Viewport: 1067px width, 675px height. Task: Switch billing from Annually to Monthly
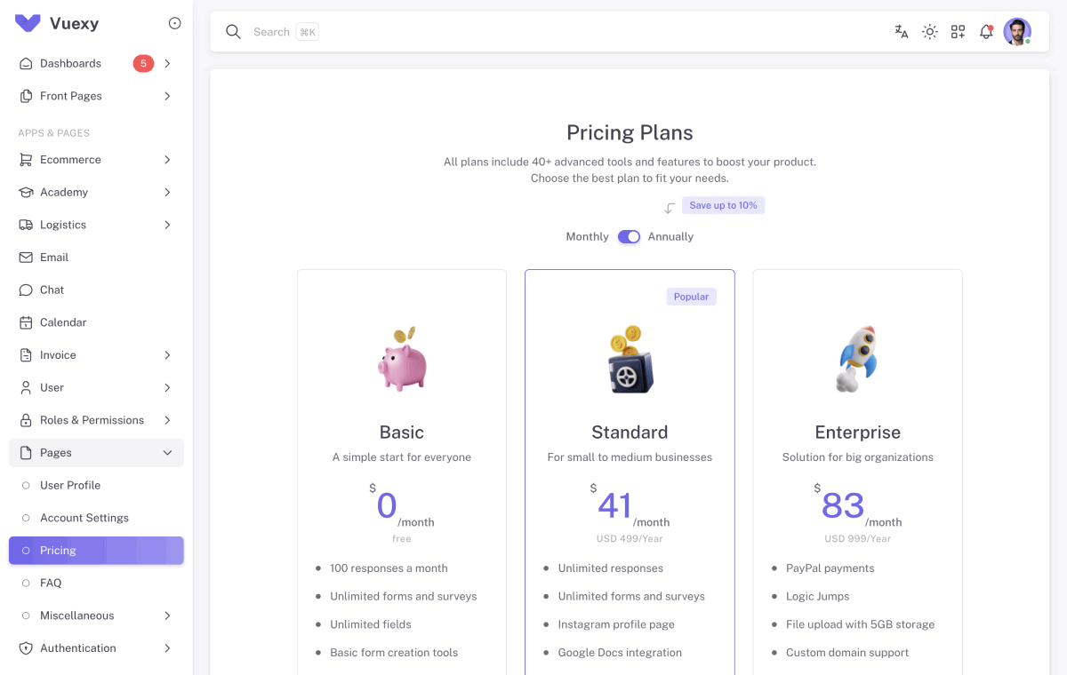629,236
